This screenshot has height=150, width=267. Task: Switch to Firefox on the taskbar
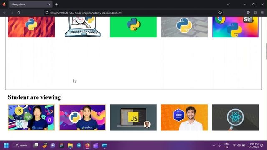(87, 145)
